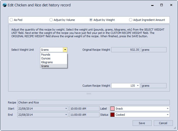Open the Start date picker arrow
The width and height of the screenshot is (178, 131).
66,109
